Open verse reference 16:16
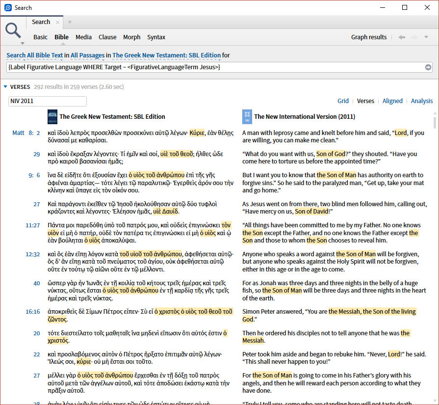439x405 pixels. click(33, 312)
